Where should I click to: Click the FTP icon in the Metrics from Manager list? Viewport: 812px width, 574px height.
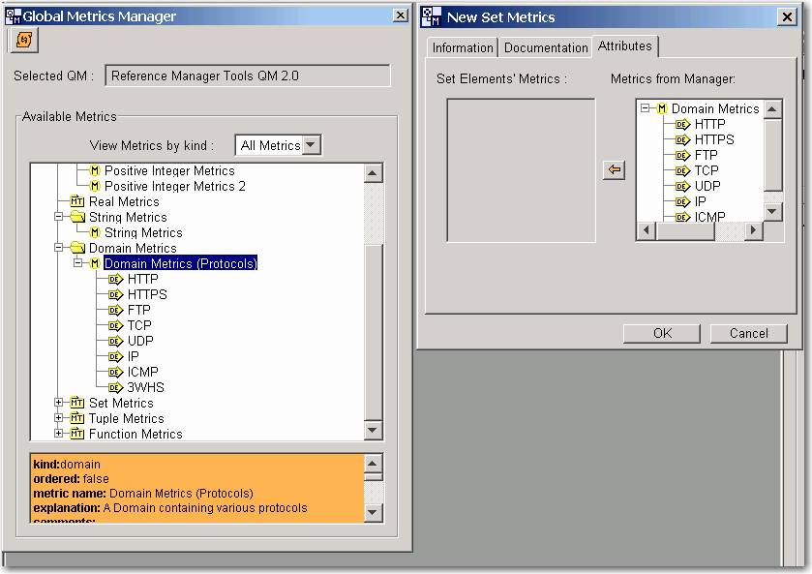(682, 156)
